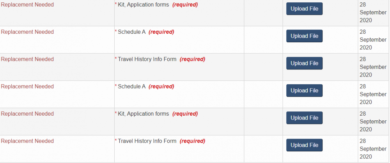Click Replacement Needed status of second Kit row
The height and width of the screenshot is (163, 390).
click(x=27, y=114)
